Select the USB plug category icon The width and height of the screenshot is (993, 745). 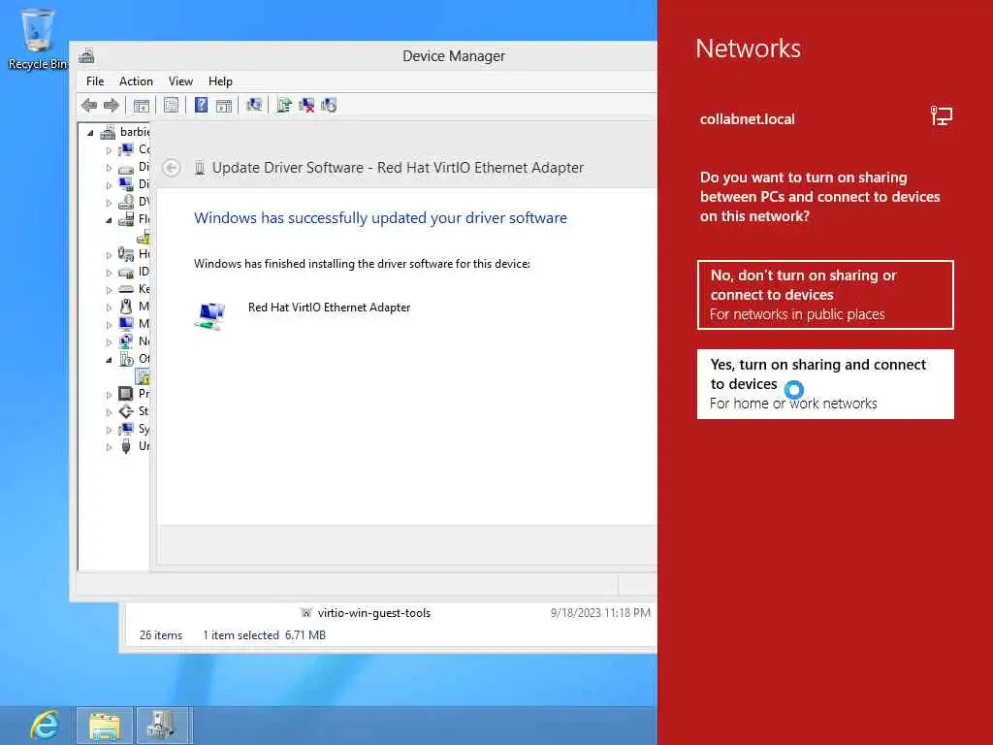[126, 446]
